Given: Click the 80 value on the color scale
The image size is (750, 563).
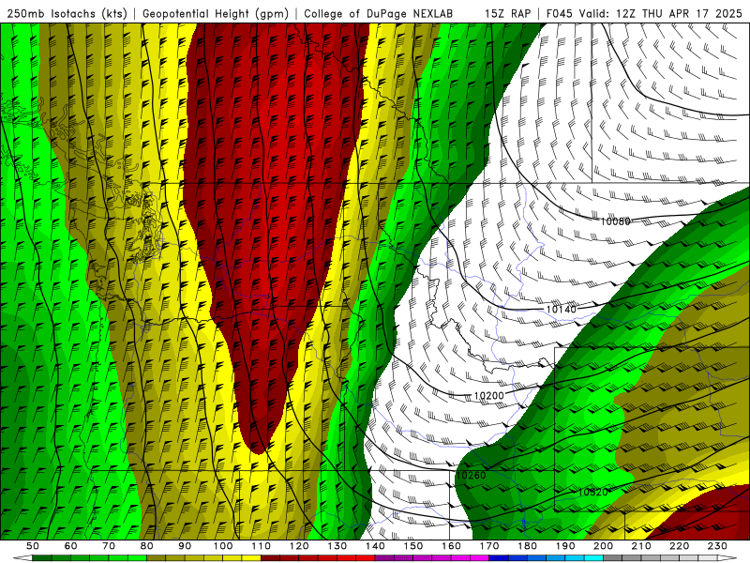Looking at the screenshot, I should [146, 546].
